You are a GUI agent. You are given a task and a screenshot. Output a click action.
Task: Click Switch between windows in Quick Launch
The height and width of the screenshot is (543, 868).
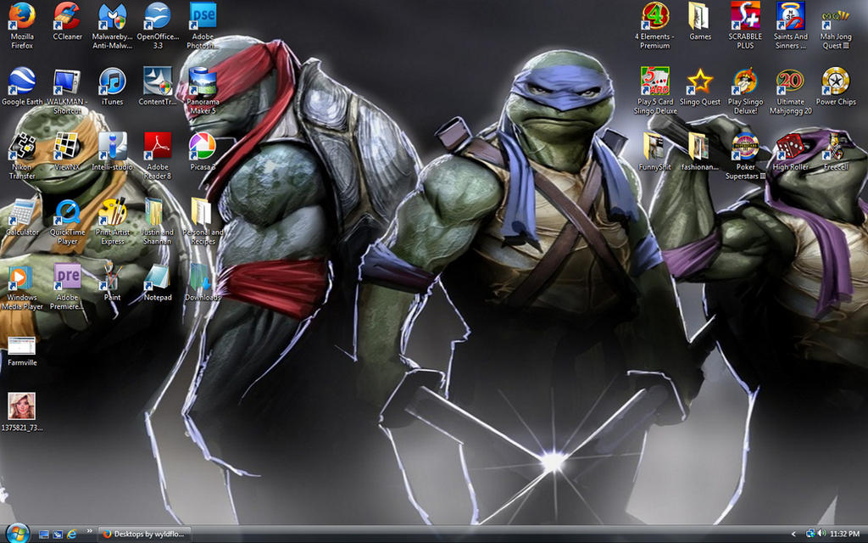point(58,535)
